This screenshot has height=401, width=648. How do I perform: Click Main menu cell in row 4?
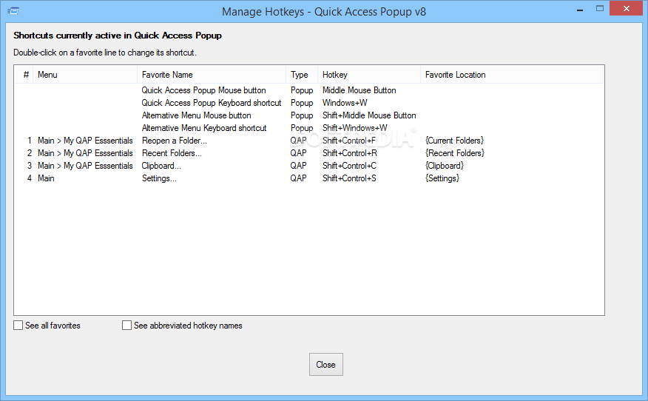46,178
